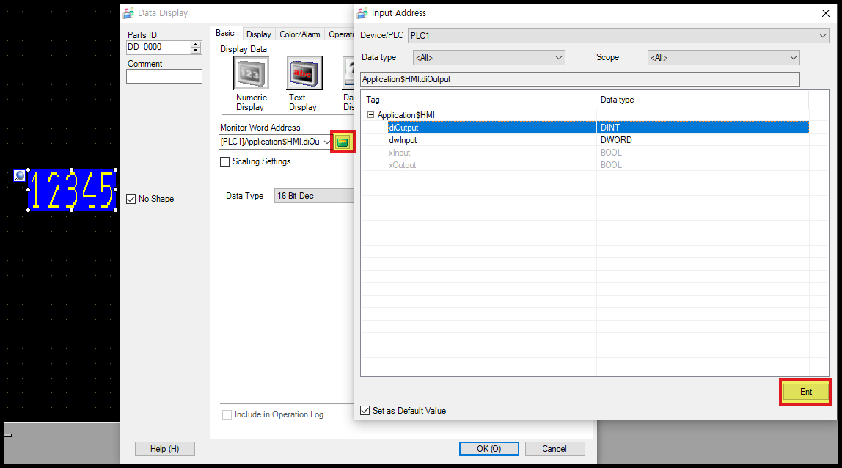Click the Application$HMI tree label
842x468 pixels.
[x=406, y=115]
